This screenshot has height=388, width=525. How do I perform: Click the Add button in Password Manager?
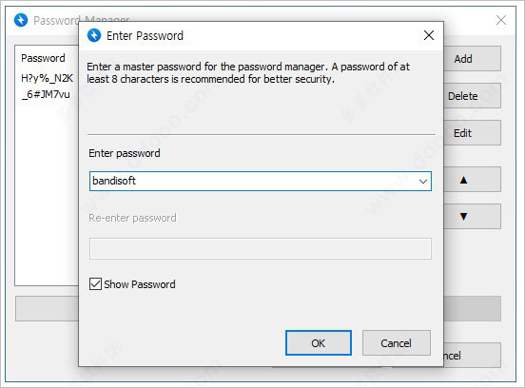(x=472, y=59)
